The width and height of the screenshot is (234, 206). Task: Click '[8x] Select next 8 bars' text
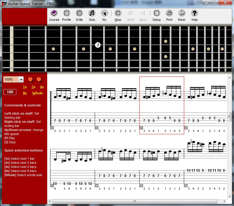pyautogui.click(x=20, y=171)
